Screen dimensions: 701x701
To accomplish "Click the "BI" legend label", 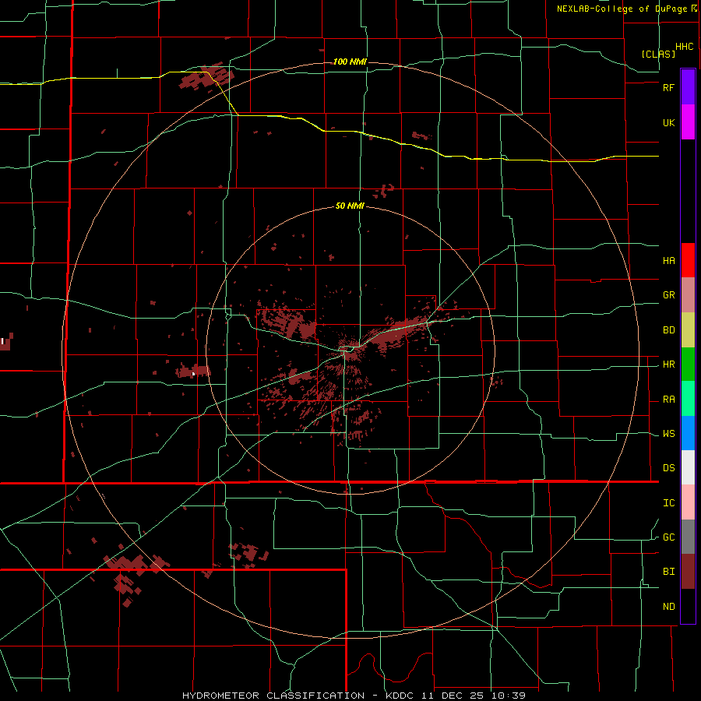I will tap(668, 572).
